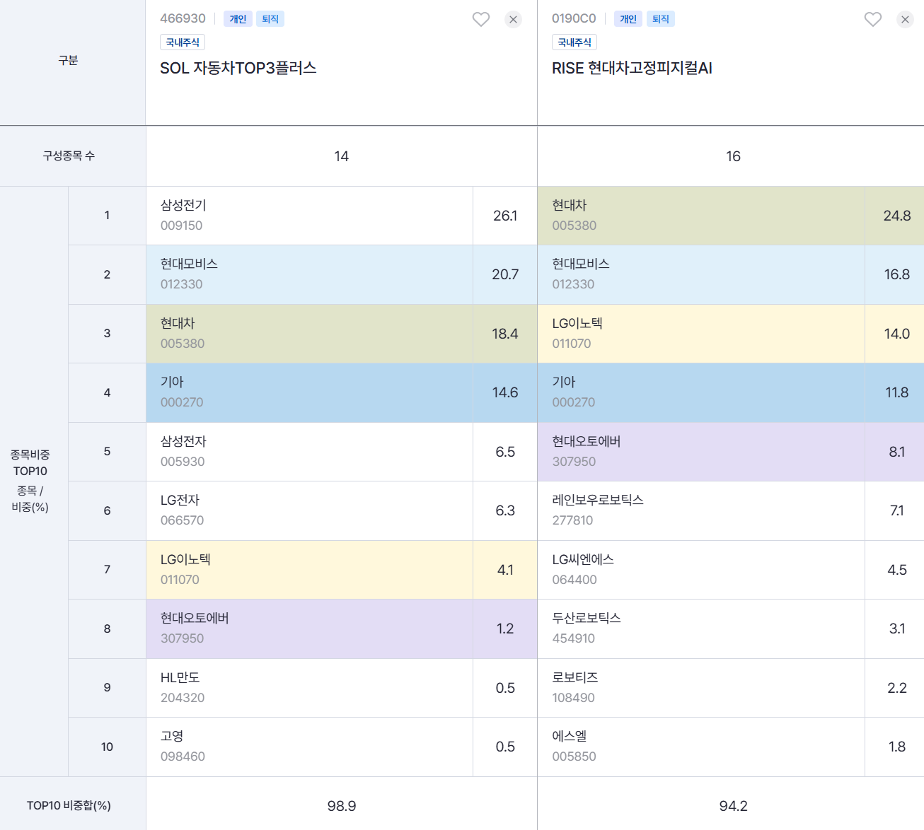The image size is (924, 830).
Task: Click the TOP10 비중합(%) row label
Action: point(69,805)
